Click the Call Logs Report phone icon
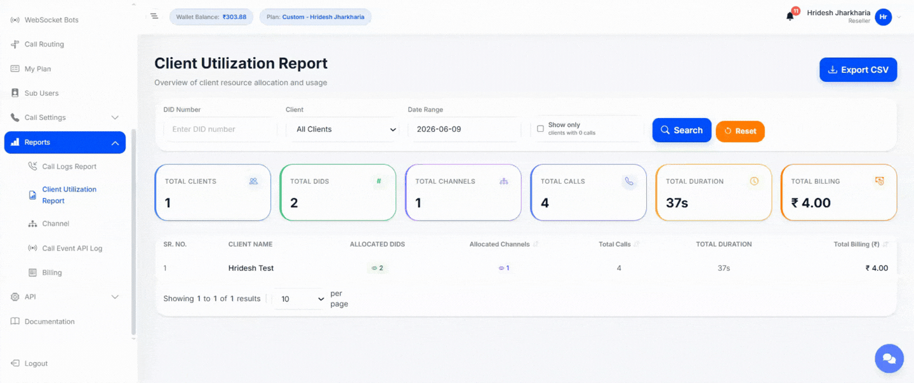The image size is (914, 383). pos(32,166)
